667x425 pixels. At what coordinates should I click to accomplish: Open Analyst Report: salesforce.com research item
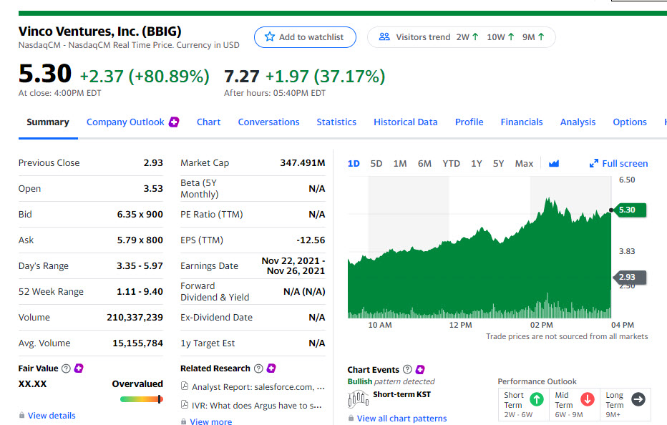258,386
